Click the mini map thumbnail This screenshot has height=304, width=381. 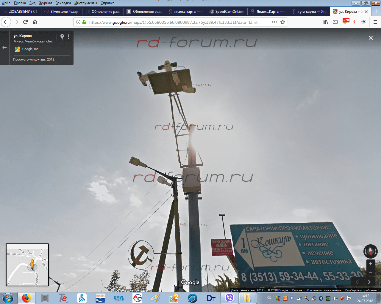27,265
